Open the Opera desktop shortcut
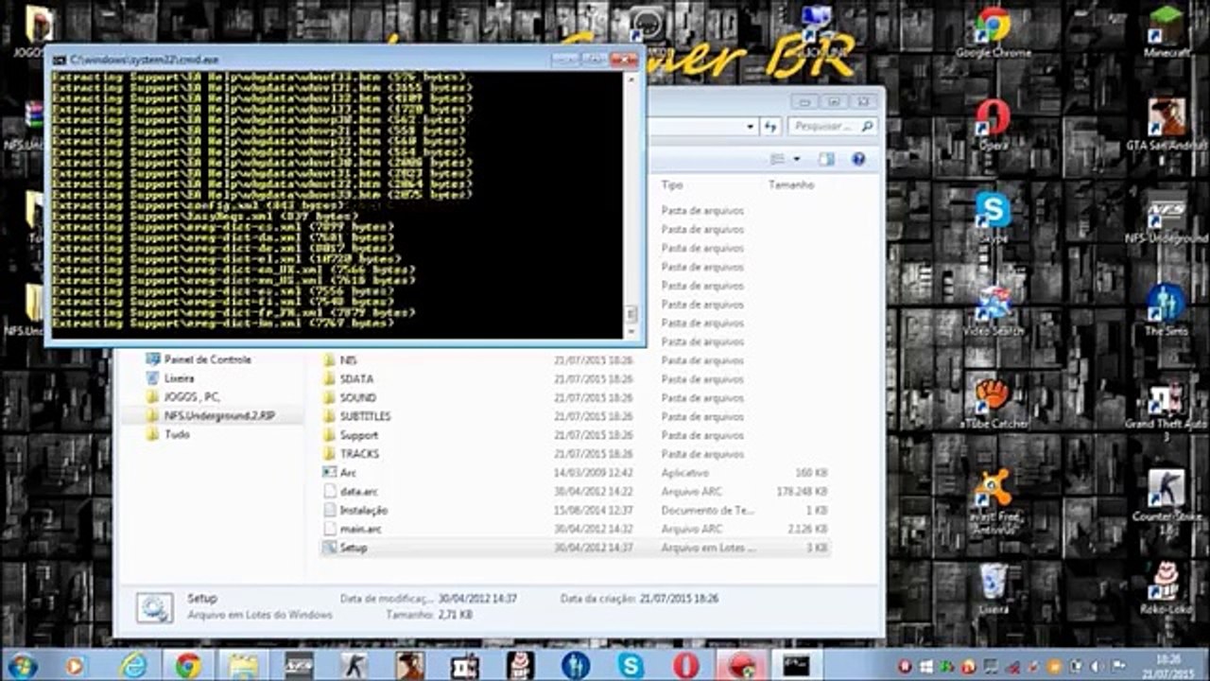 coord(993,125)
